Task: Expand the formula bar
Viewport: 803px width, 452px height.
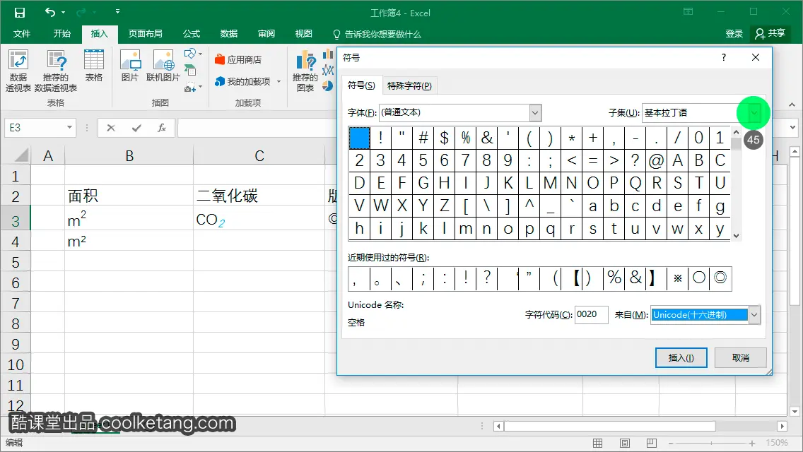Action: click(793, 127)
